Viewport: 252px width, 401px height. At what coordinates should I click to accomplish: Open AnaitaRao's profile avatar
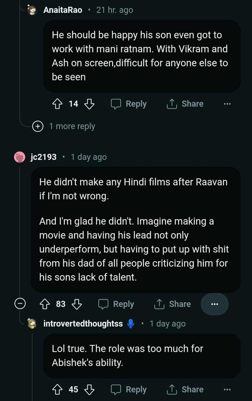(32, 10)
